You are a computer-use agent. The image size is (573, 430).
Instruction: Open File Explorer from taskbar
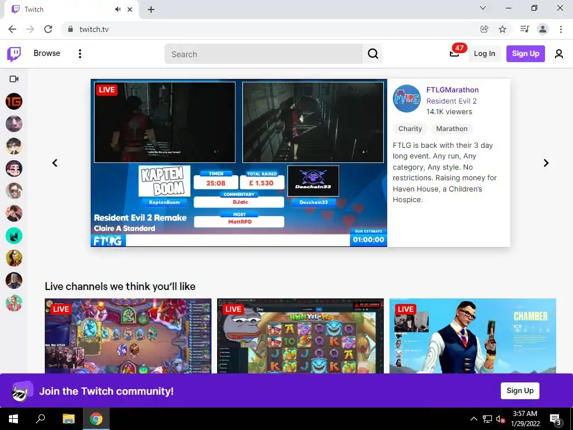(x=68, y=419)
